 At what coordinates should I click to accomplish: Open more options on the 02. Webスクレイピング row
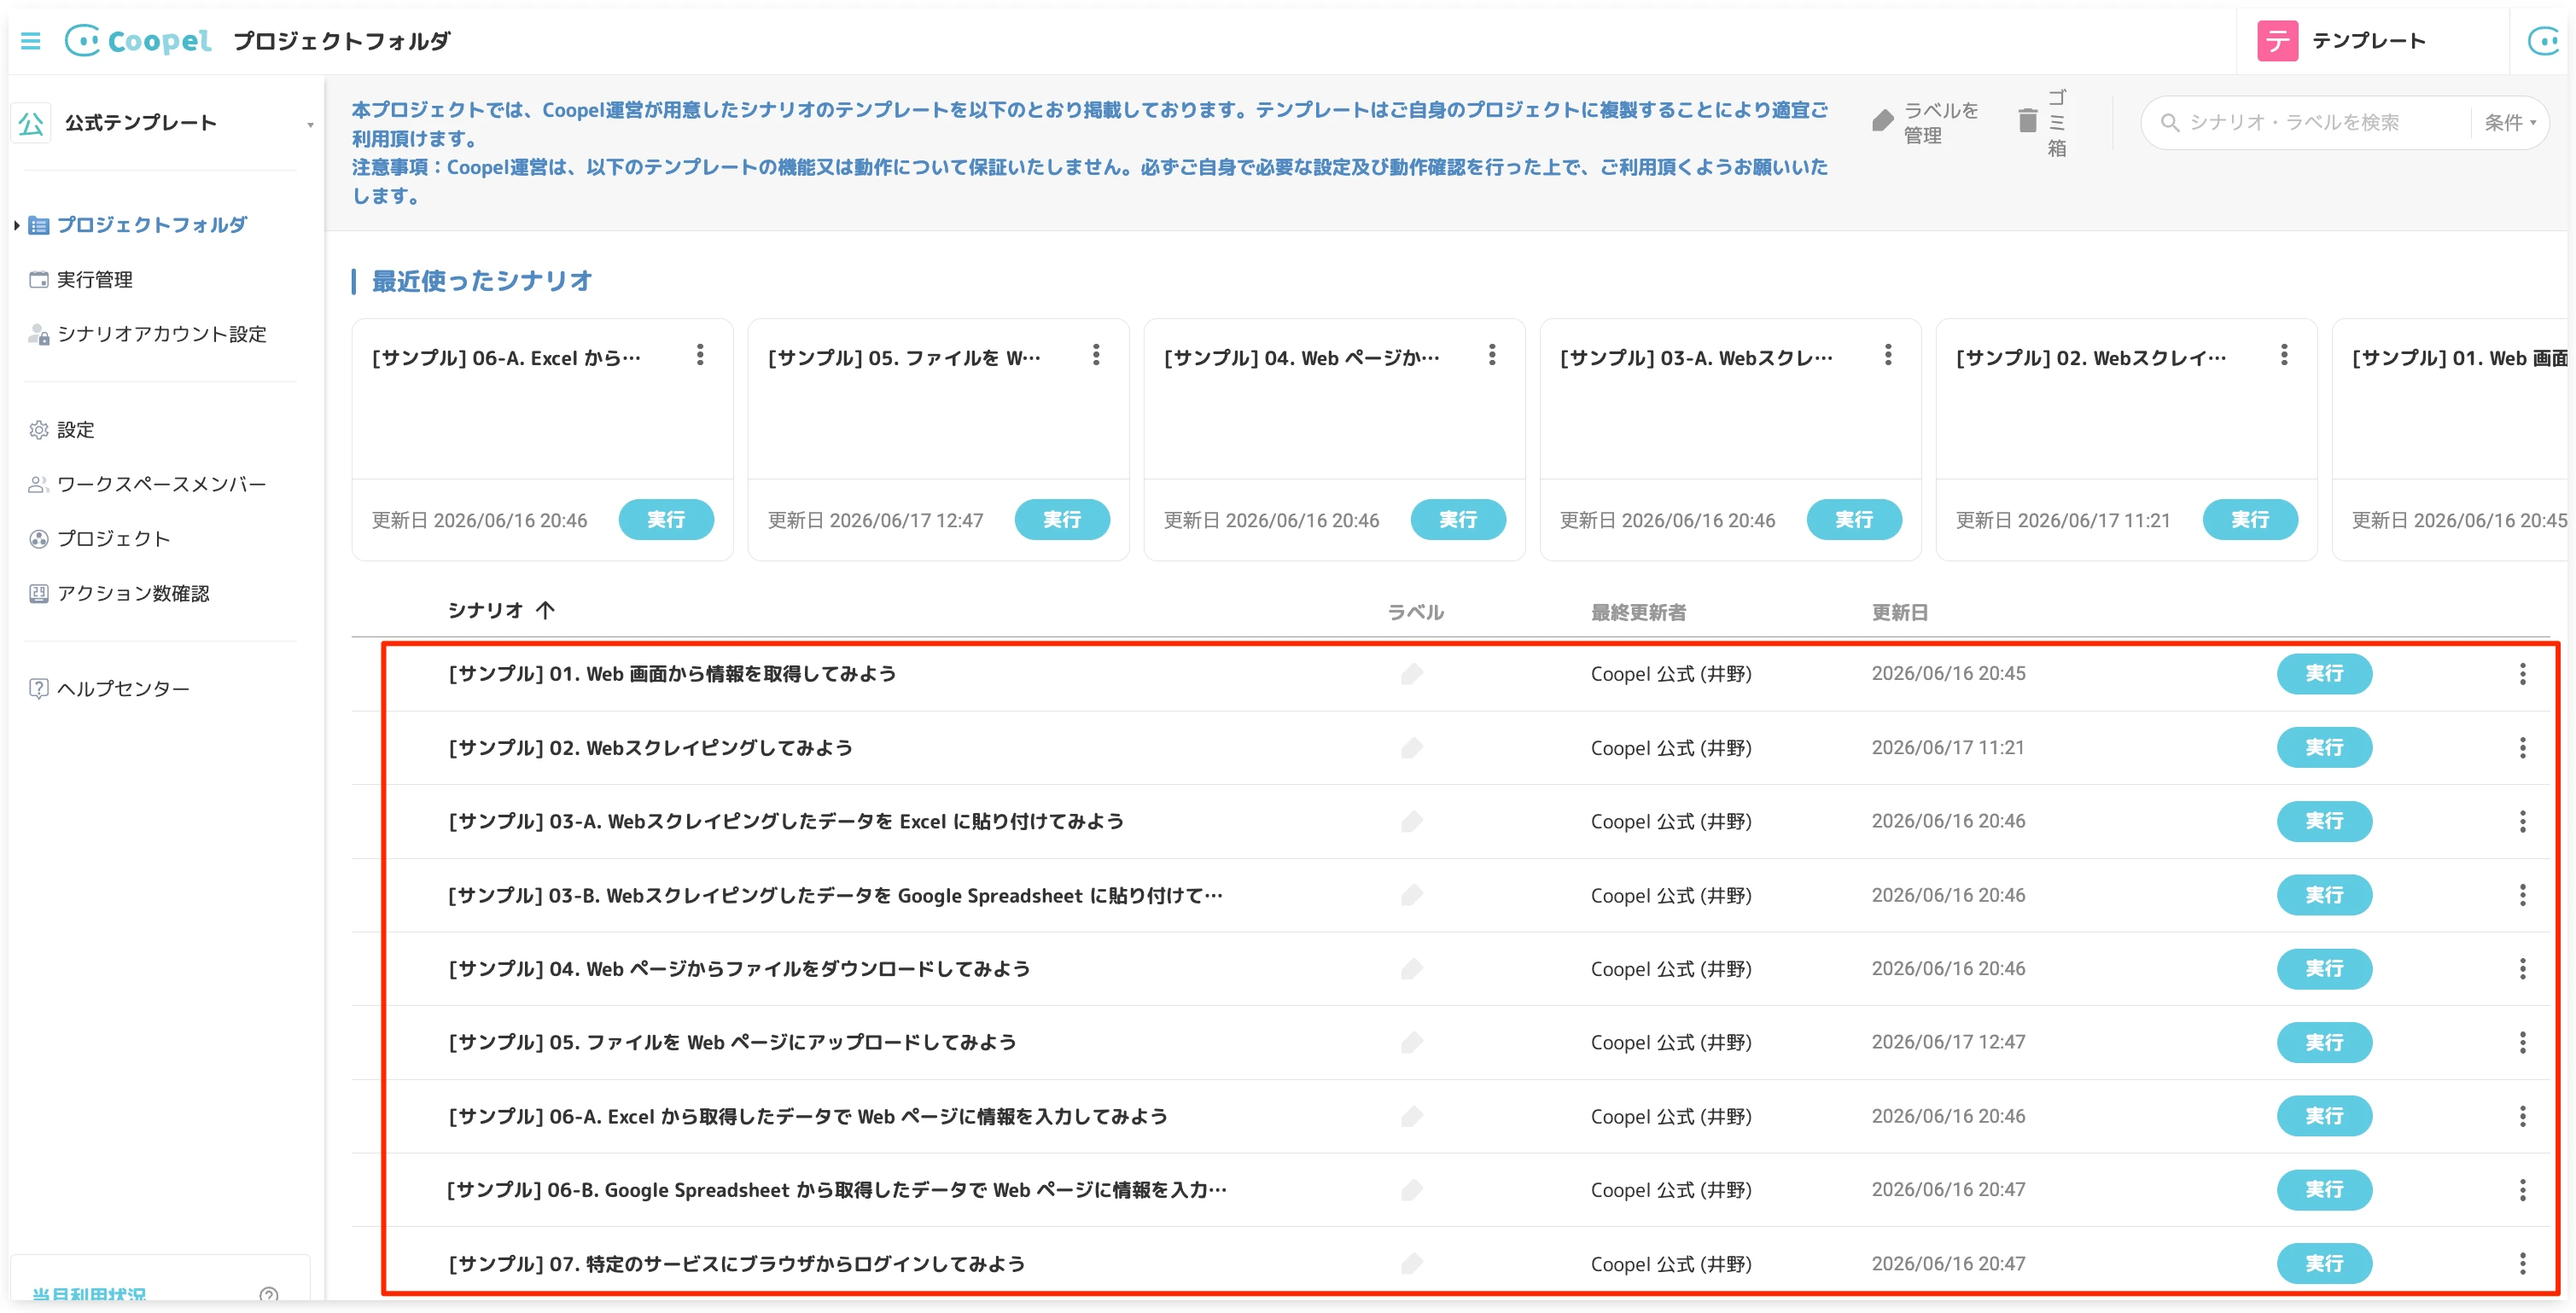pyautogui.click(x=2523, y=748)
